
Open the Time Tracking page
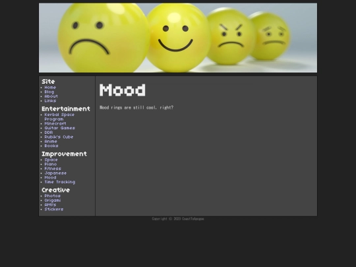pos(60,182)
